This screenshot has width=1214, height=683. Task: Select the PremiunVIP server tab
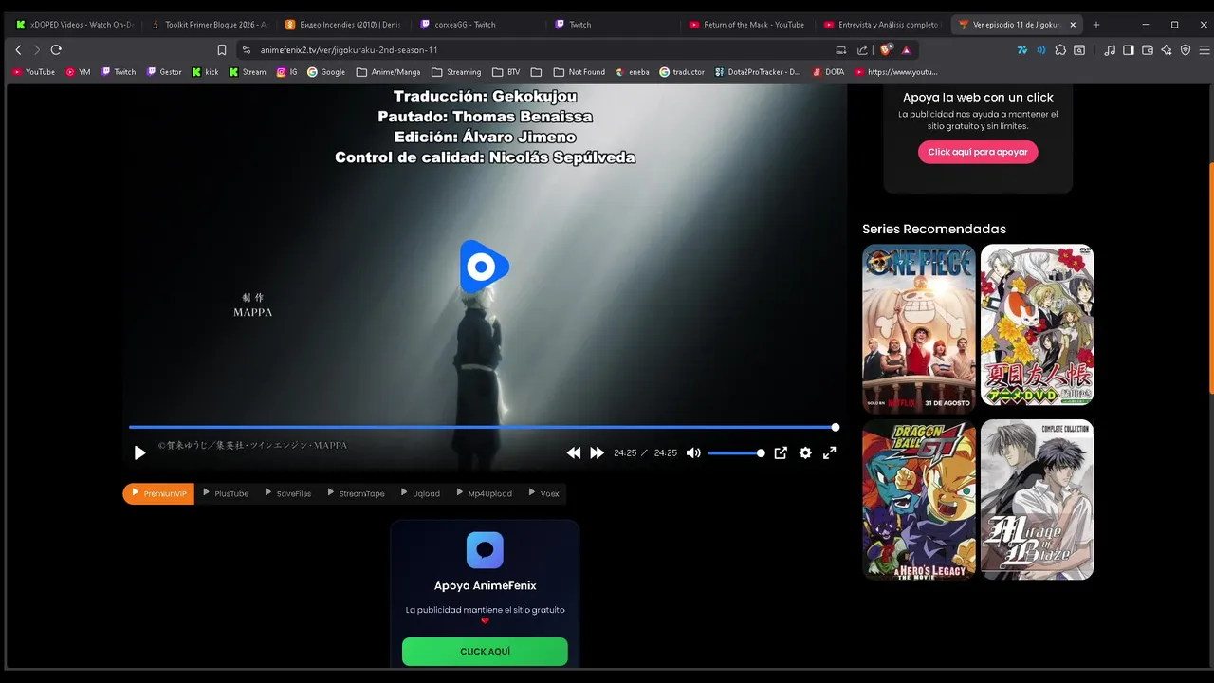pyautogui.click(x=158, y=493)
